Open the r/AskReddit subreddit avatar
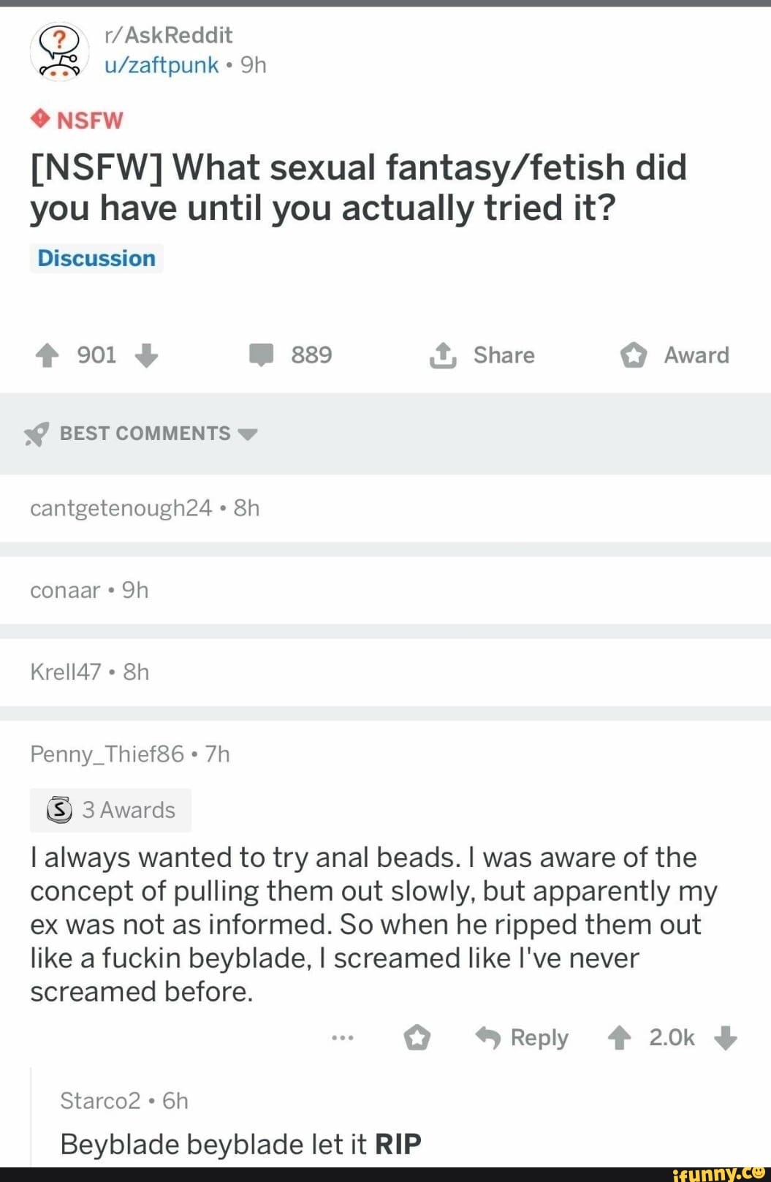Screen dimensions: 771x1182 click(59, 51)
